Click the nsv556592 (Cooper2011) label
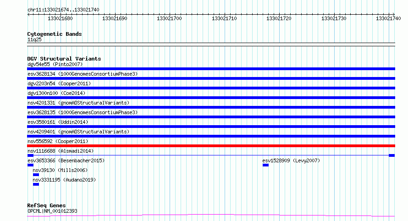This screenshot has height=221, width=408. point(58,141)
